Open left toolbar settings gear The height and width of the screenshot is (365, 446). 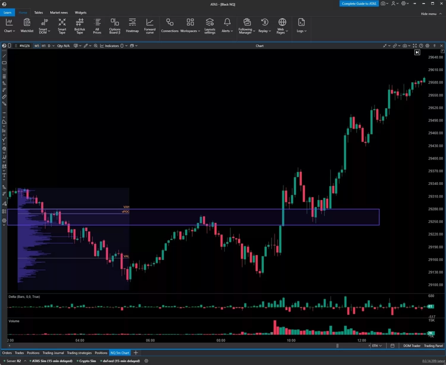4,220
